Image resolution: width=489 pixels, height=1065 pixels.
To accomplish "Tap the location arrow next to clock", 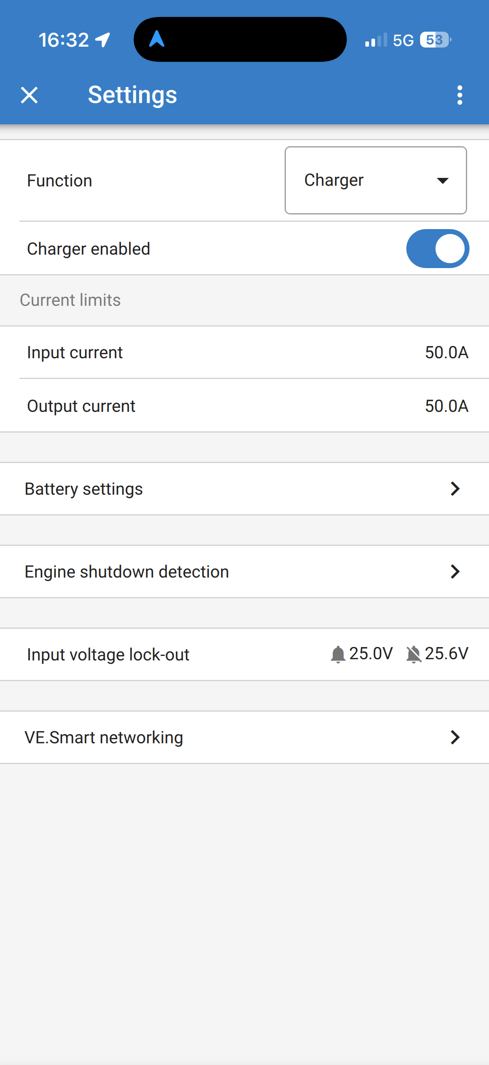I will pos(103,40).
